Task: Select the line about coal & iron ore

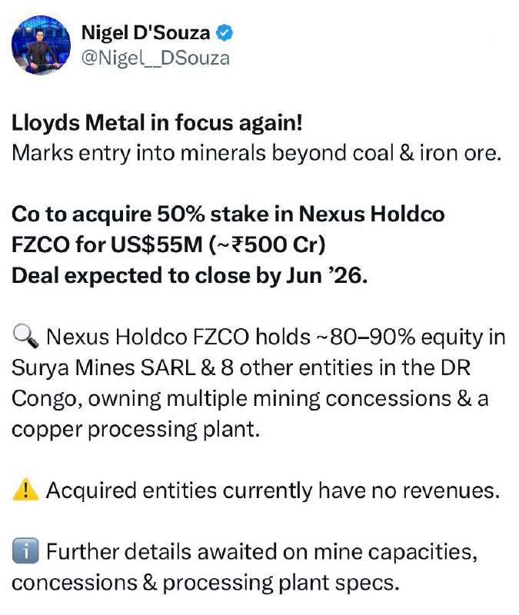Action: [256, 152]
